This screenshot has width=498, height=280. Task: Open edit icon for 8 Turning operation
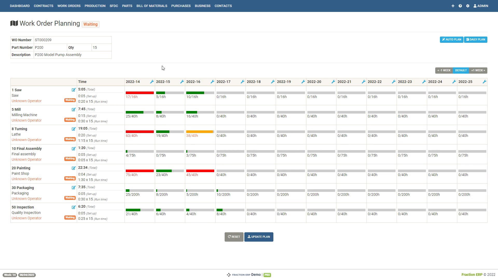pos(74,129)
